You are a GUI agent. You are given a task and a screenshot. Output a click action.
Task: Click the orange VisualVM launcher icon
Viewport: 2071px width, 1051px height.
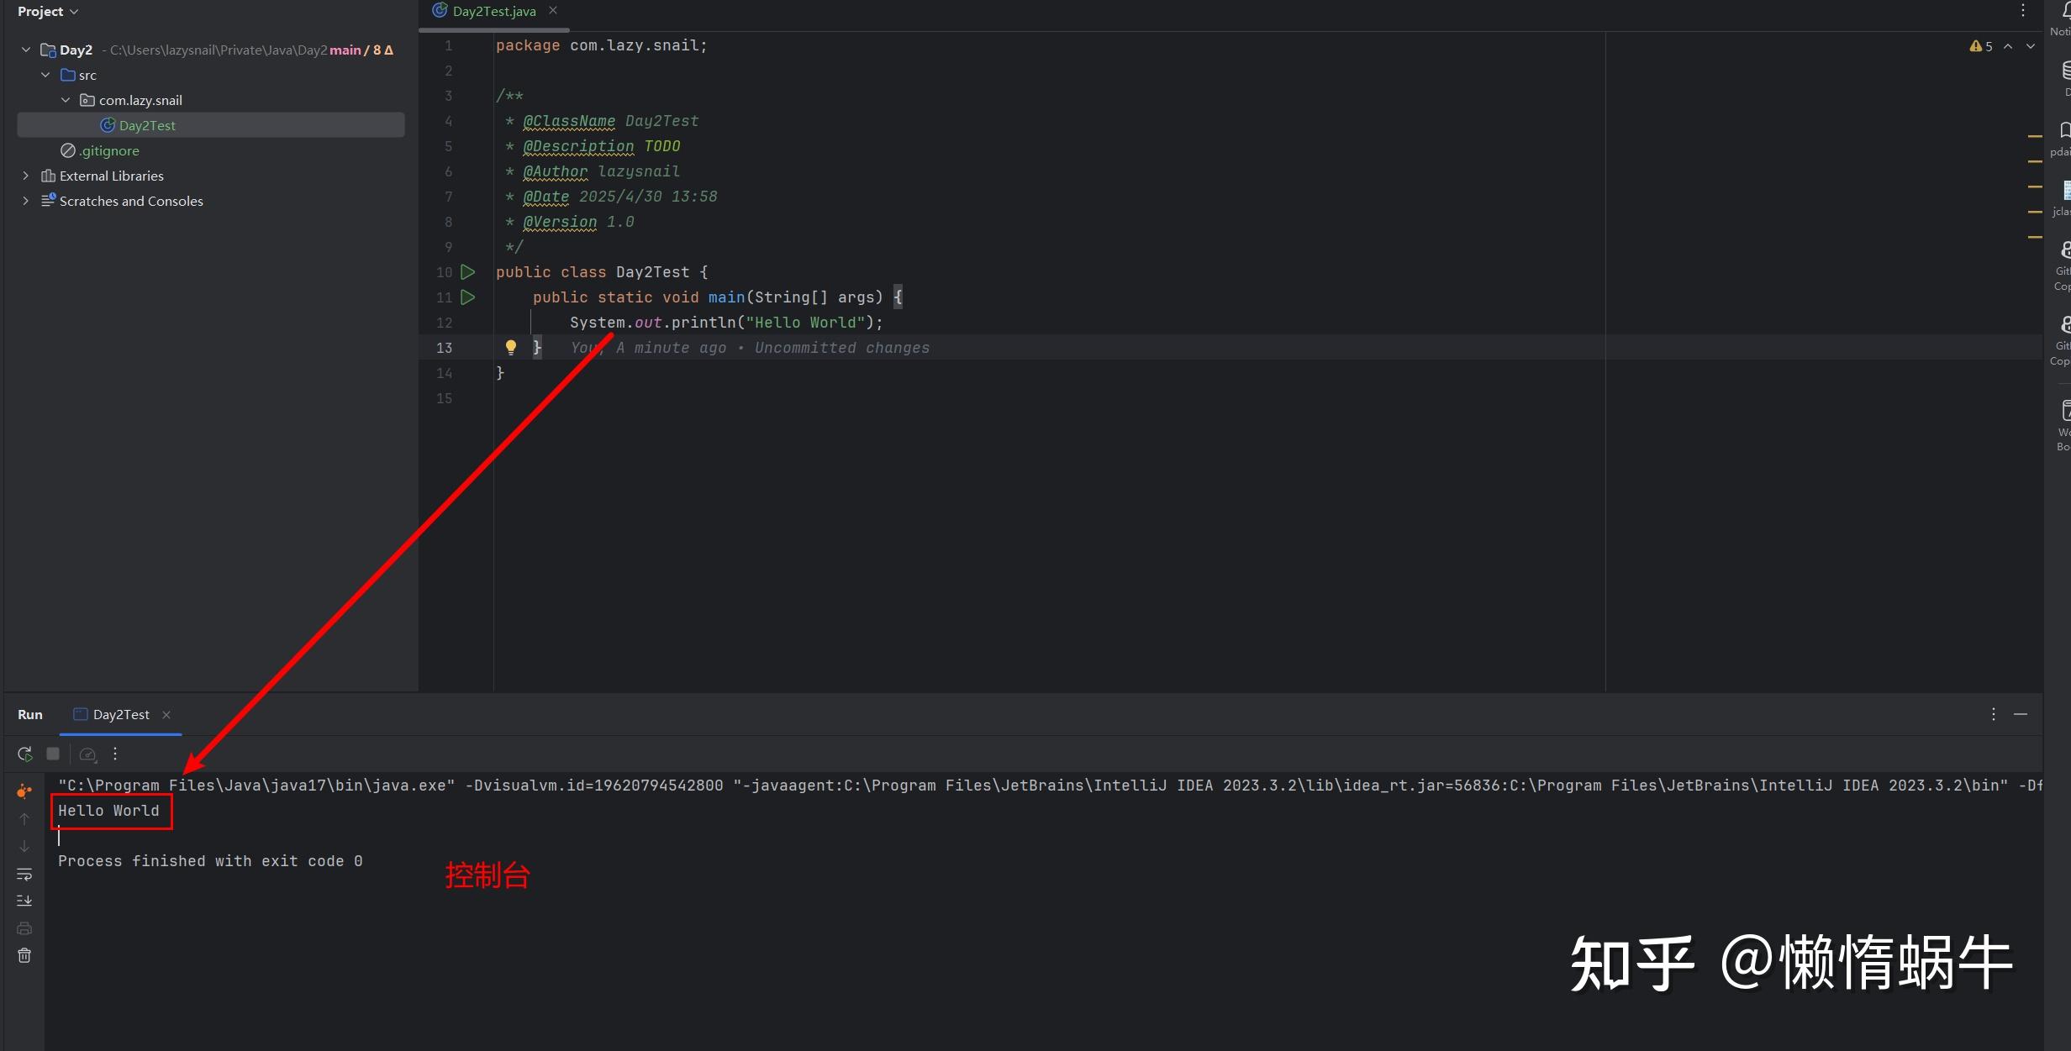(24, 791)
